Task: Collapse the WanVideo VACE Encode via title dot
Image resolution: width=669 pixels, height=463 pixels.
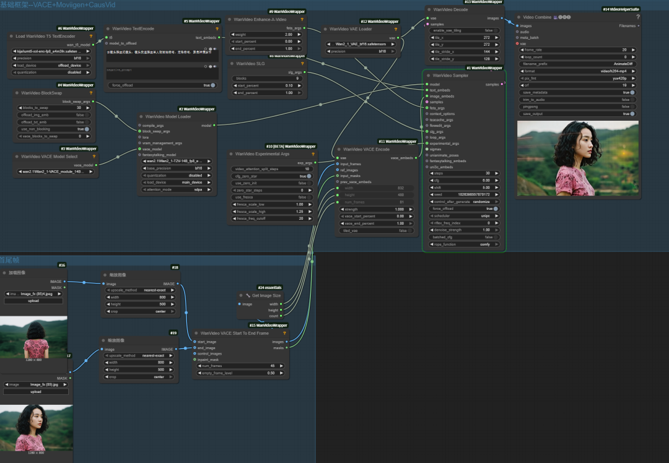Action: pos(338,149)
